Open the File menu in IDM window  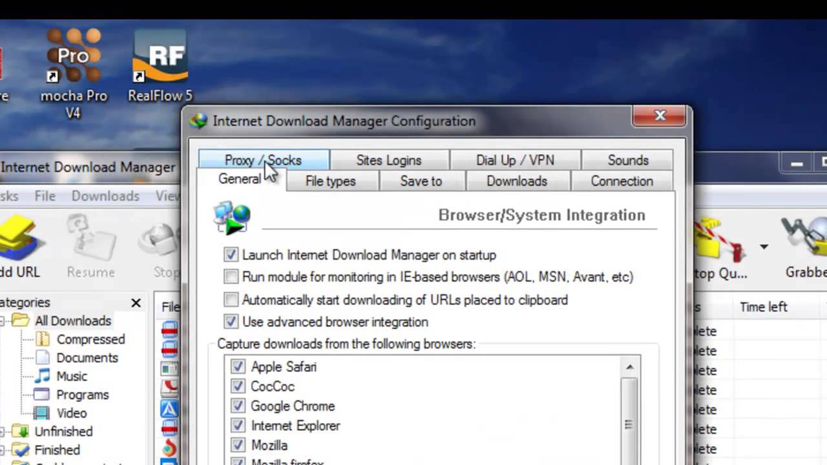click(45, 196)
